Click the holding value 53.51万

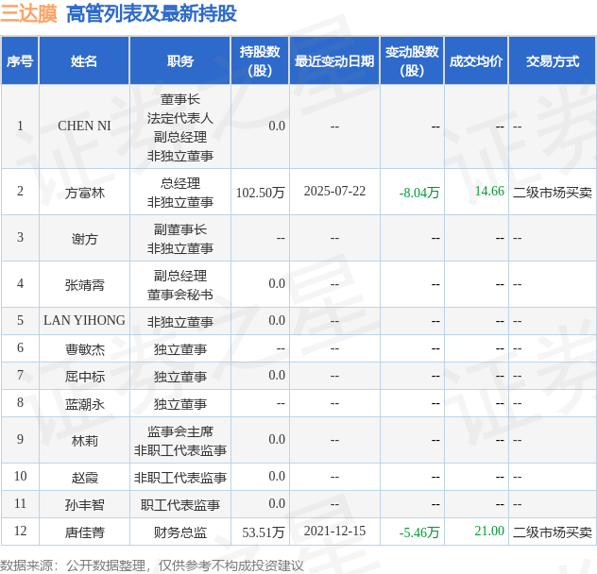[264, 532]
